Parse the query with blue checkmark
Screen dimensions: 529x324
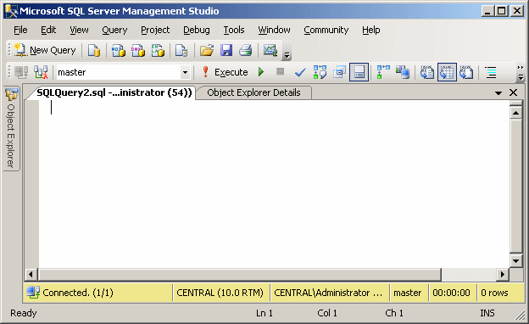click(300, 72)
